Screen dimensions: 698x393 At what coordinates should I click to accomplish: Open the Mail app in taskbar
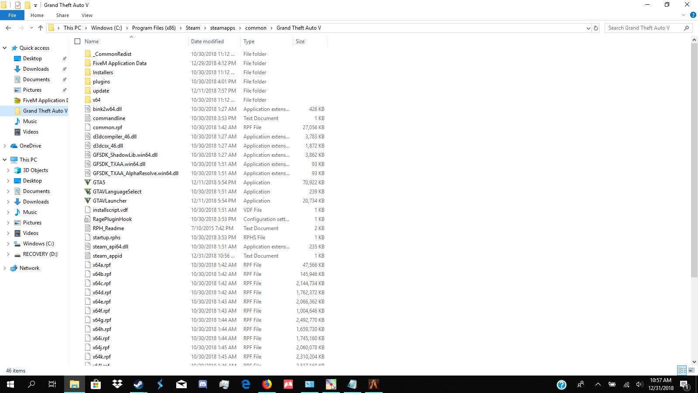181,384
